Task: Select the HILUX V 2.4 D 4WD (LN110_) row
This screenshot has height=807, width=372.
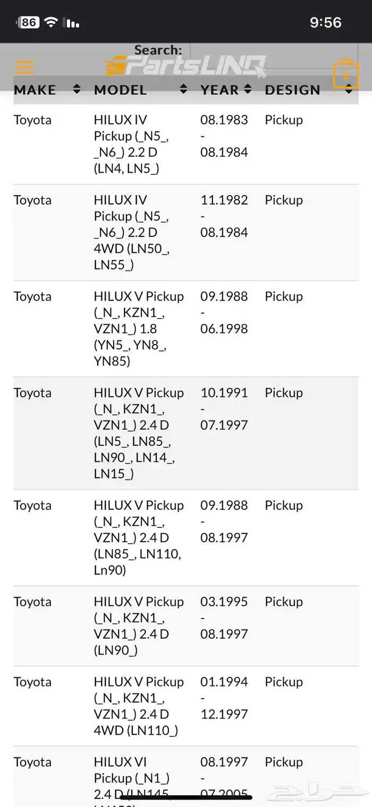Action: pos(186,706)
